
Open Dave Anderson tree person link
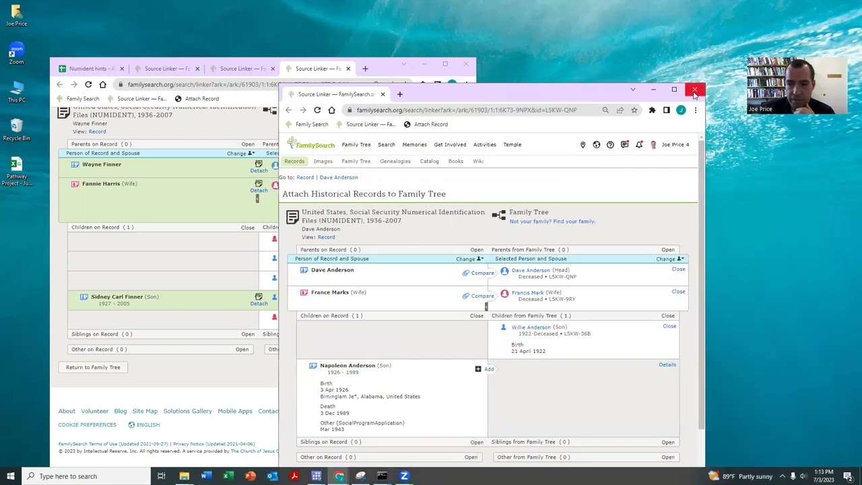(531, 270)
